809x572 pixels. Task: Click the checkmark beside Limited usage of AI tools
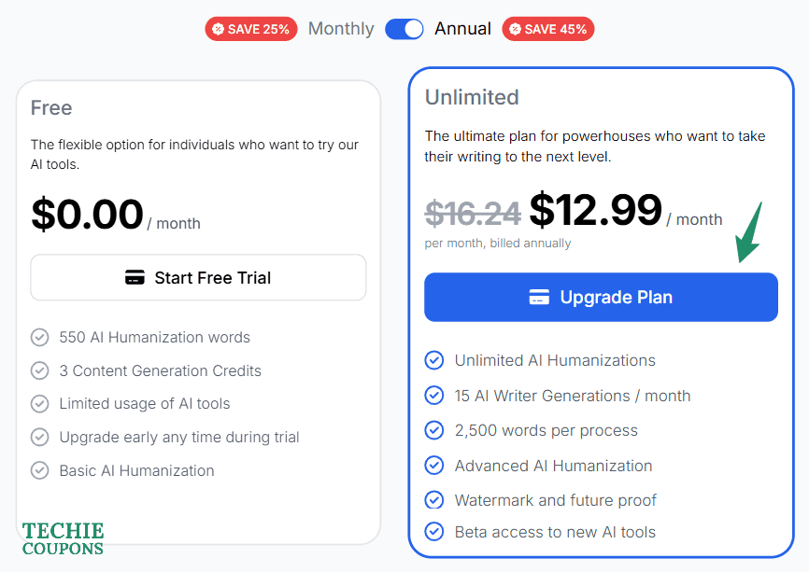(40, 404)
